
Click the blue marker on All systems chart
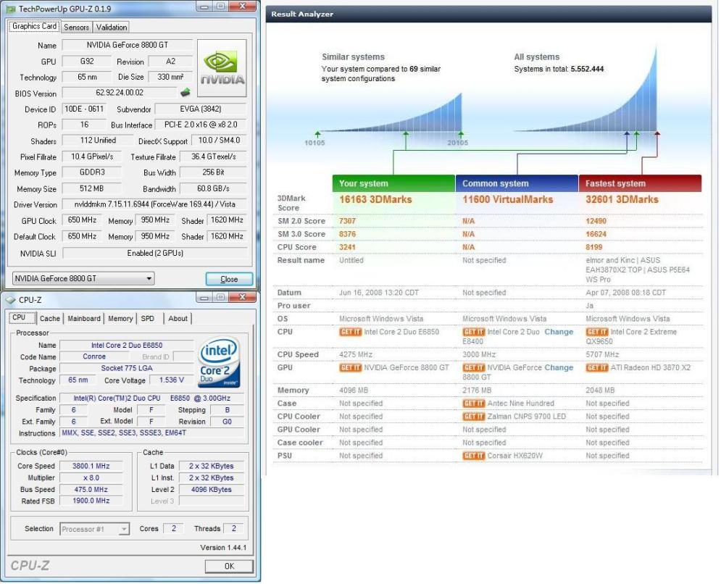tap(627, 134)
